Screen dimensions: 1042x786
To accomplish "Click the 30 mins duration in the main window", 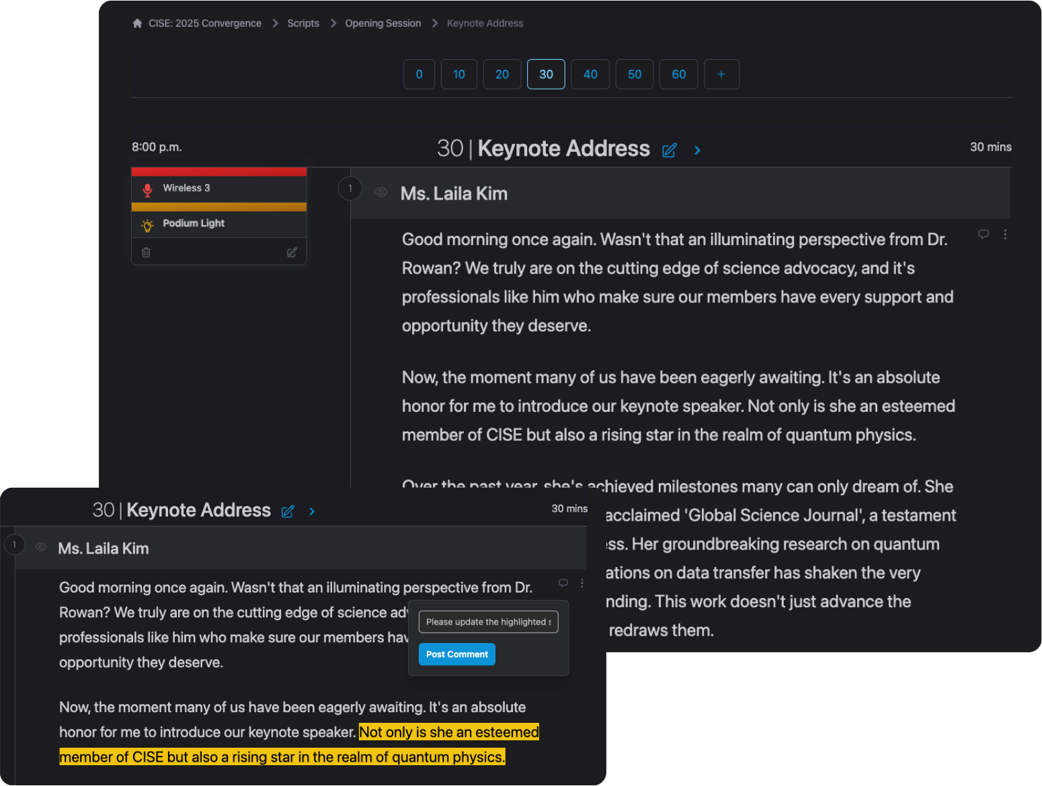I will click(990, 147).
